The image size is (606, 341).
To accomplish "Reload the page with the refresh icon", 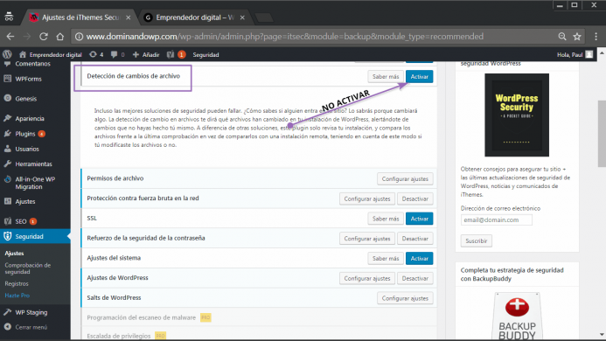I will [44, 37].
